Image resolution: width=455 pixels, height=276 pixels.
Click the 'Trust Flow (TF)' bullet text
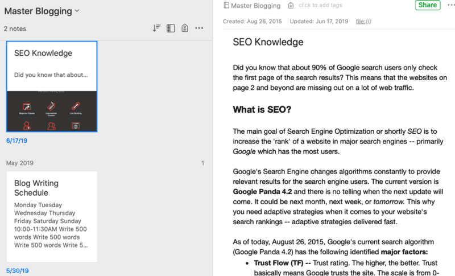pyautogui.click(x=279, y=263)
